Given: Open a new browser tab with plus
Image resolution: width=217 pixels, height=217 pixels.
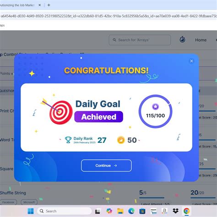Looking at the screenshot, I should click(x=49, y=5).
